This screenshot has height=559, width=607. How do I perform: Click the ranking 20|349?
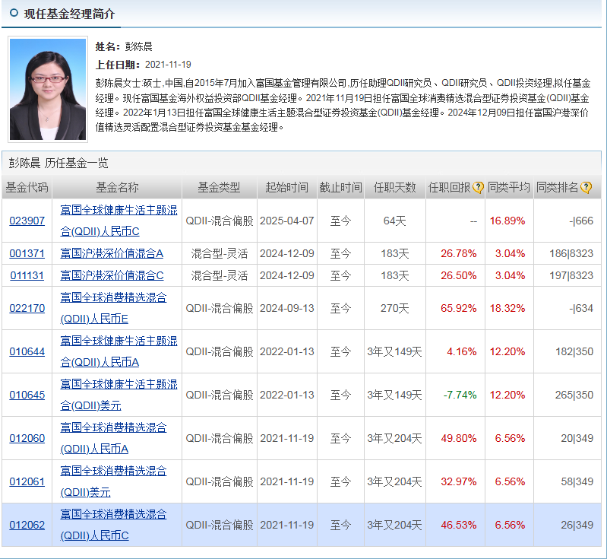point(577,438)
